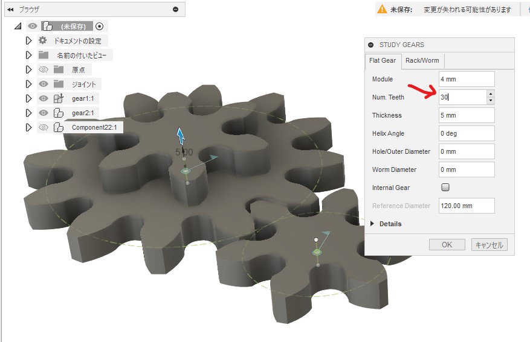Collapse the ブラウザ panel with double-arrow icon
The width and height of the screenshot is (530, 342).
pyautogui.click(x=10, y=9)
